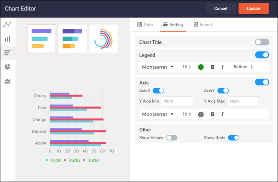Screen dimensions: 278x182
Task: Toggle italic for Axis text
Action: click(x=222, y=114)
